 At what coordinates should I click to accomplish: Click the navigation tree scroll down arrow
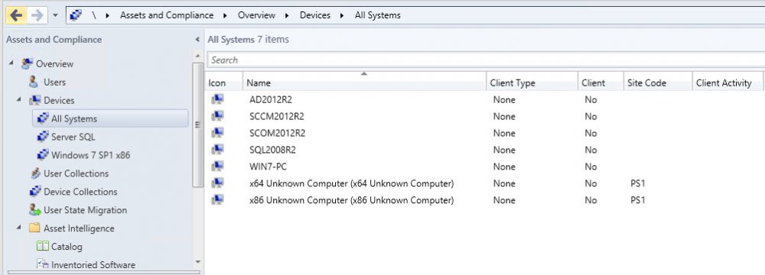pyautogui.click(x=197, y=262)
